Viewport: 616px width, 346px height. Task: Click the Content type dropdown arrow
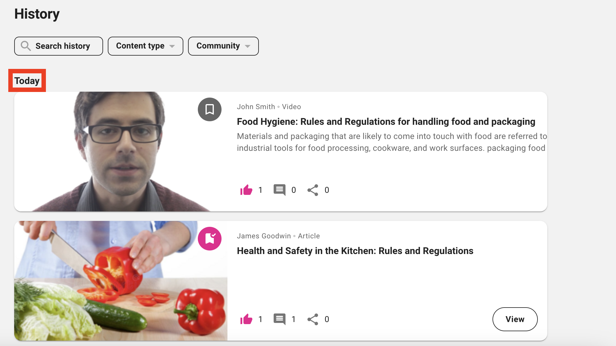[172, 46]
